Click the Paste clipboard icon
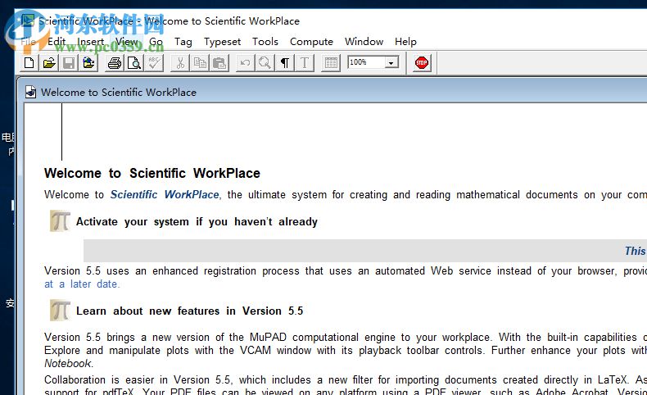This screenshot has height=395, width=647. pos(219,63)
